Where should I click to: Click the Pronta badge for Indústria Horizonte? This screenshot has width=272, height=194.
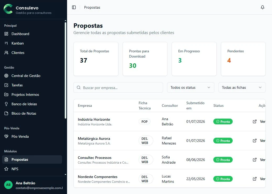tap(223, 121)
